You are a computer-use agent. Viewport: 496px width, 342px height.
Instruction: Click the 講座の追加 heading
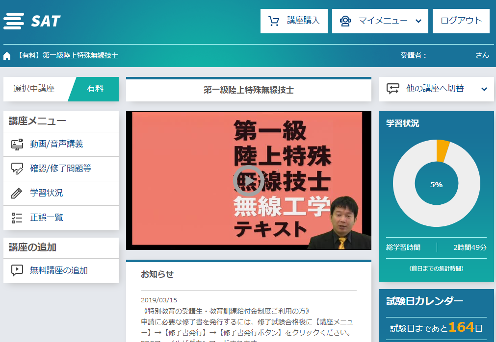32,247
